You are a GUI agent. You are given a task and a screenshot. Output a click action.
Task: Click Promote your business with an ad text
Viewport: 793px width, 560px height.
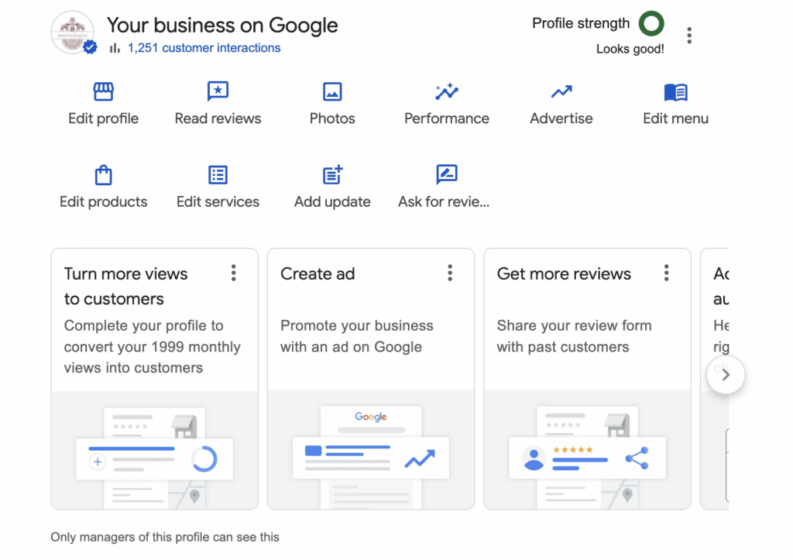tap(356, 336)
